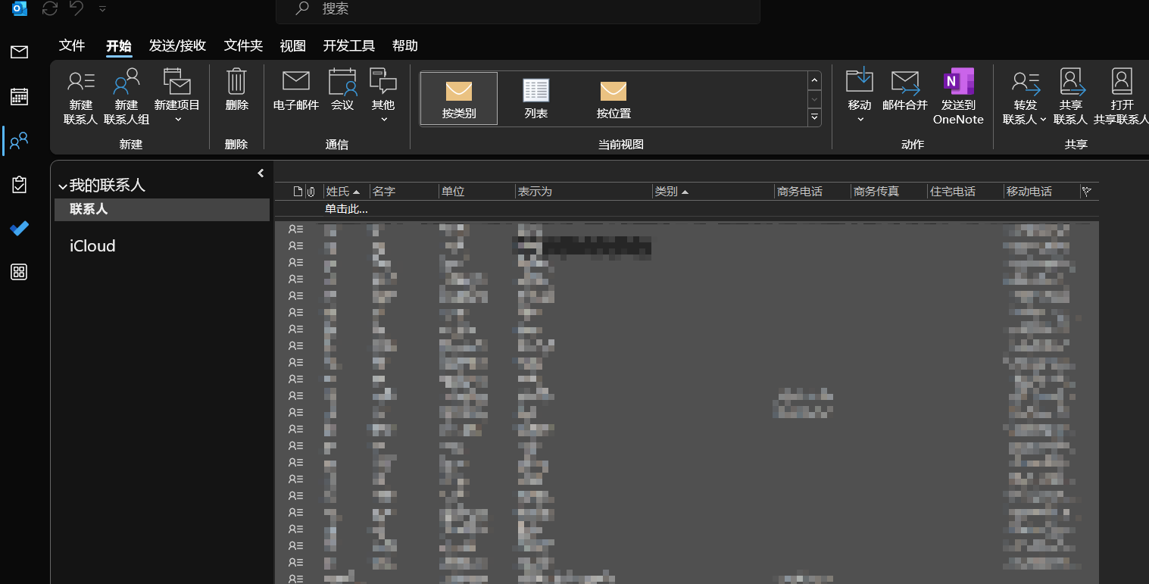
Task: Collapse 我的联系人 group
Action: (x=63, y=186)
